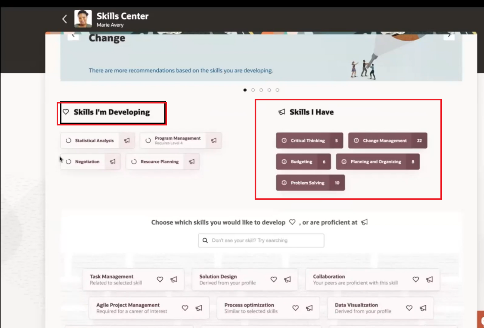Click Marie Avery's profile photo

pyautogui.click(x=83, y=19)
